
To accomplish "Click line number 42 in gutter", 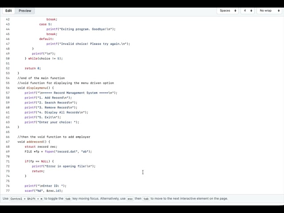I will coord(8,19).
